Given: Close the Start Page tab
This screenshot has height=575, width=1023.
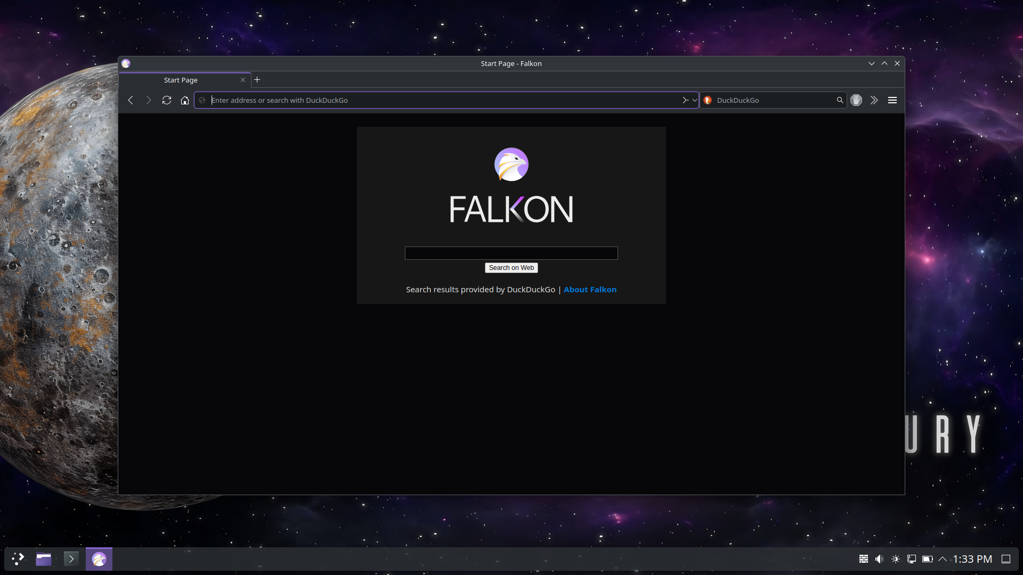Looking at the screenshot, I should (x=243, y=80).
